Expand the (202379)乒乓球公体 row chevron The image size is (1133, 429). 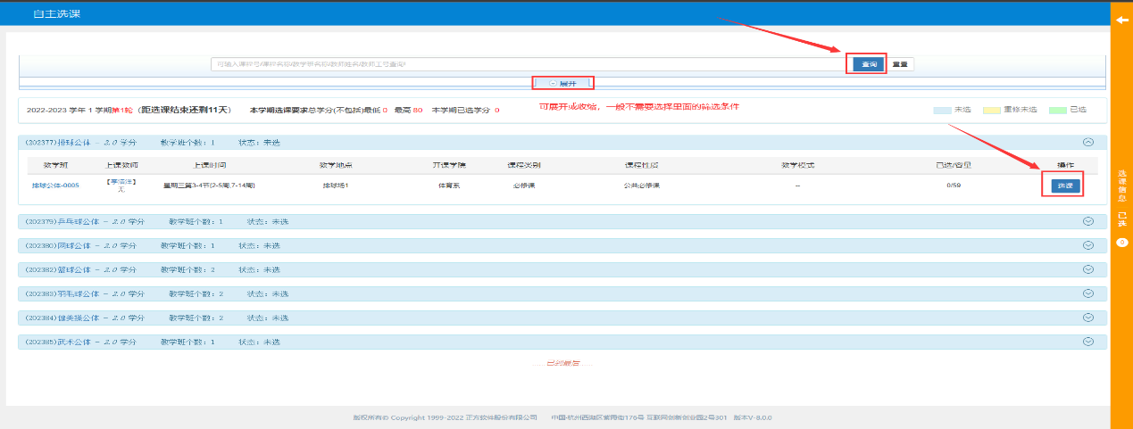[x=1087, y=221]
